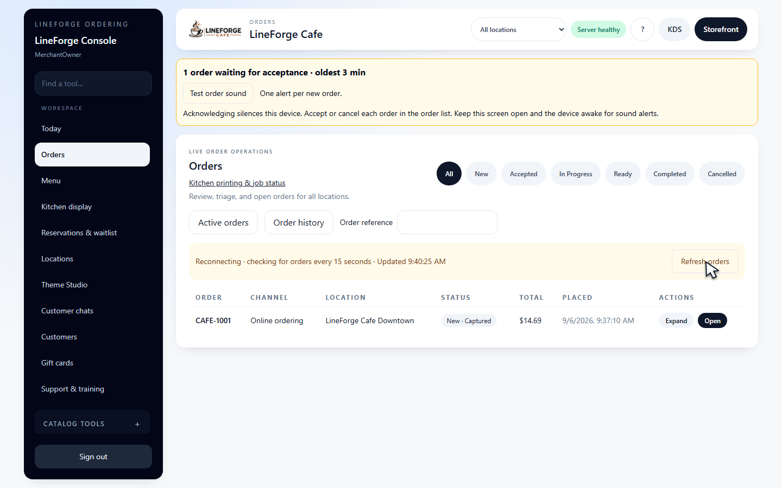
Task: Open Gift cards
Action: 92,363
